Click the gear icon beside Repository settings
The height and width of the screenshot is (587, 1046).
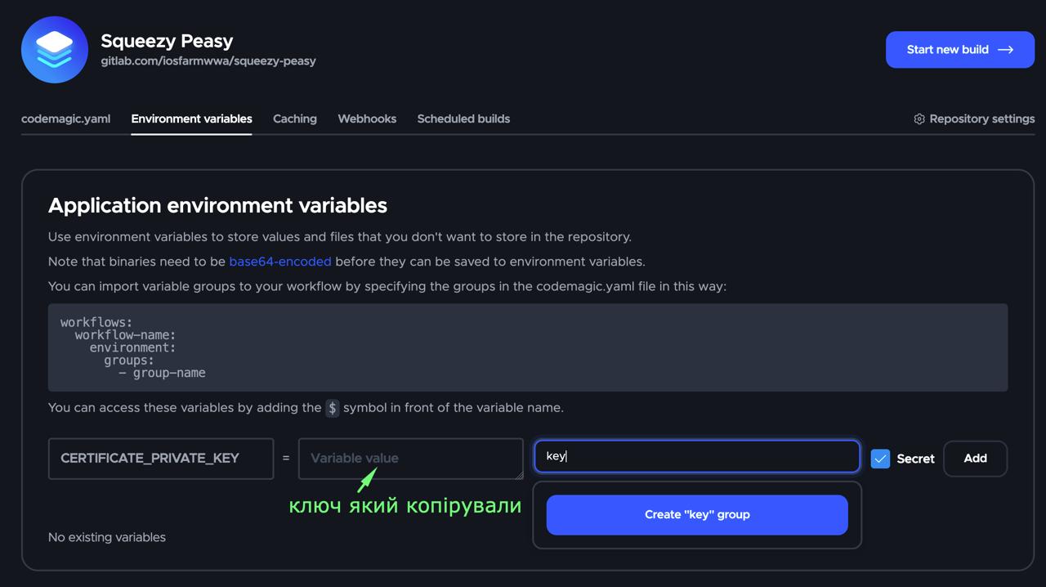click(x=919, y=119)
